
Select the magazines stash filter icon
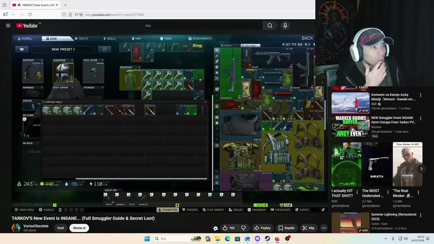(217, 61)
